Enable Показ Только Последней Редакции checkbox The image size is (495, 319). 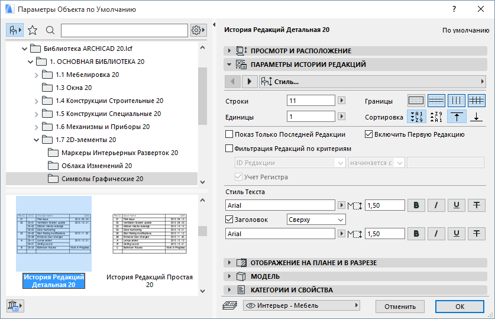click(x=229, y=134)
